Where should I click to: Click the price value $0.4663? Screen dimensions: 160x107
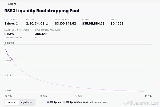[x=117, y=23]
